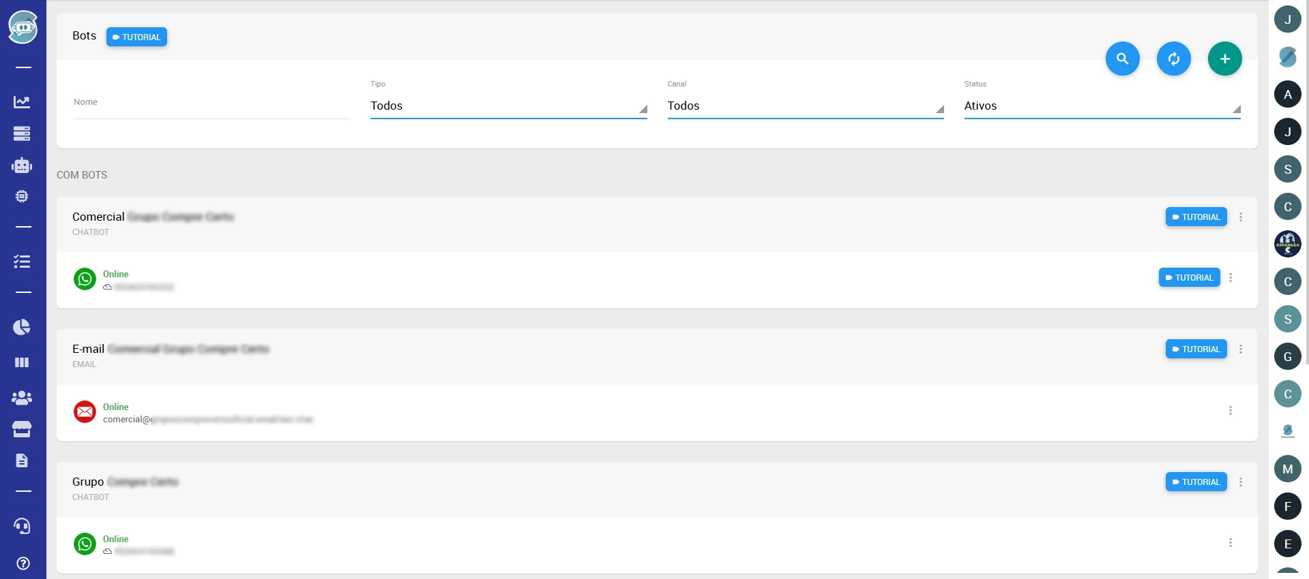Image resolution: width=1309 pixels, height=579 pixels.
Task: Click the Nome filter input field
Action: (x=211, y=104)
